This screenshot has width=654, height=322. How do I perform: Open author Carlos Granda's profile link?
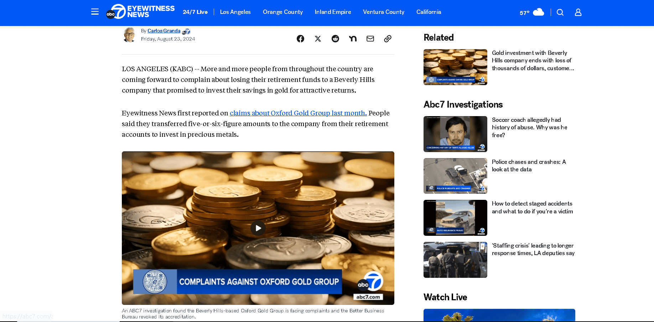point(164,31)
